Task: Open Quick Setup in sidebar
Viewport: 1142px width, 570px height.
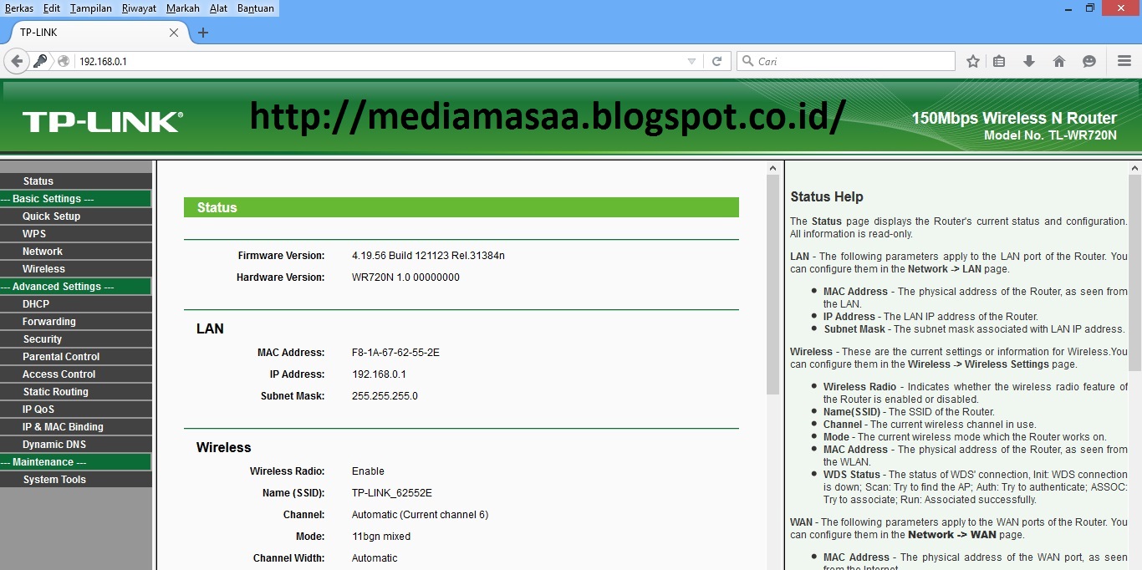Action: coord(76,216)
